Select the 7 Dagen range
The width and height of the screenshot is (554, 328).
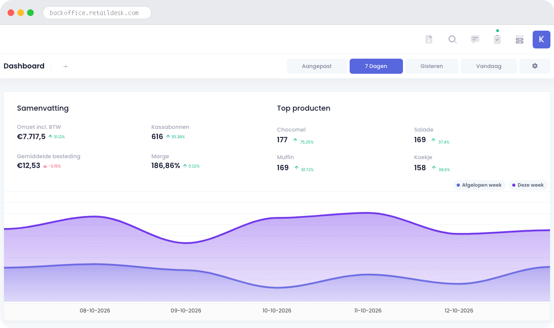(x=376, y=66)
